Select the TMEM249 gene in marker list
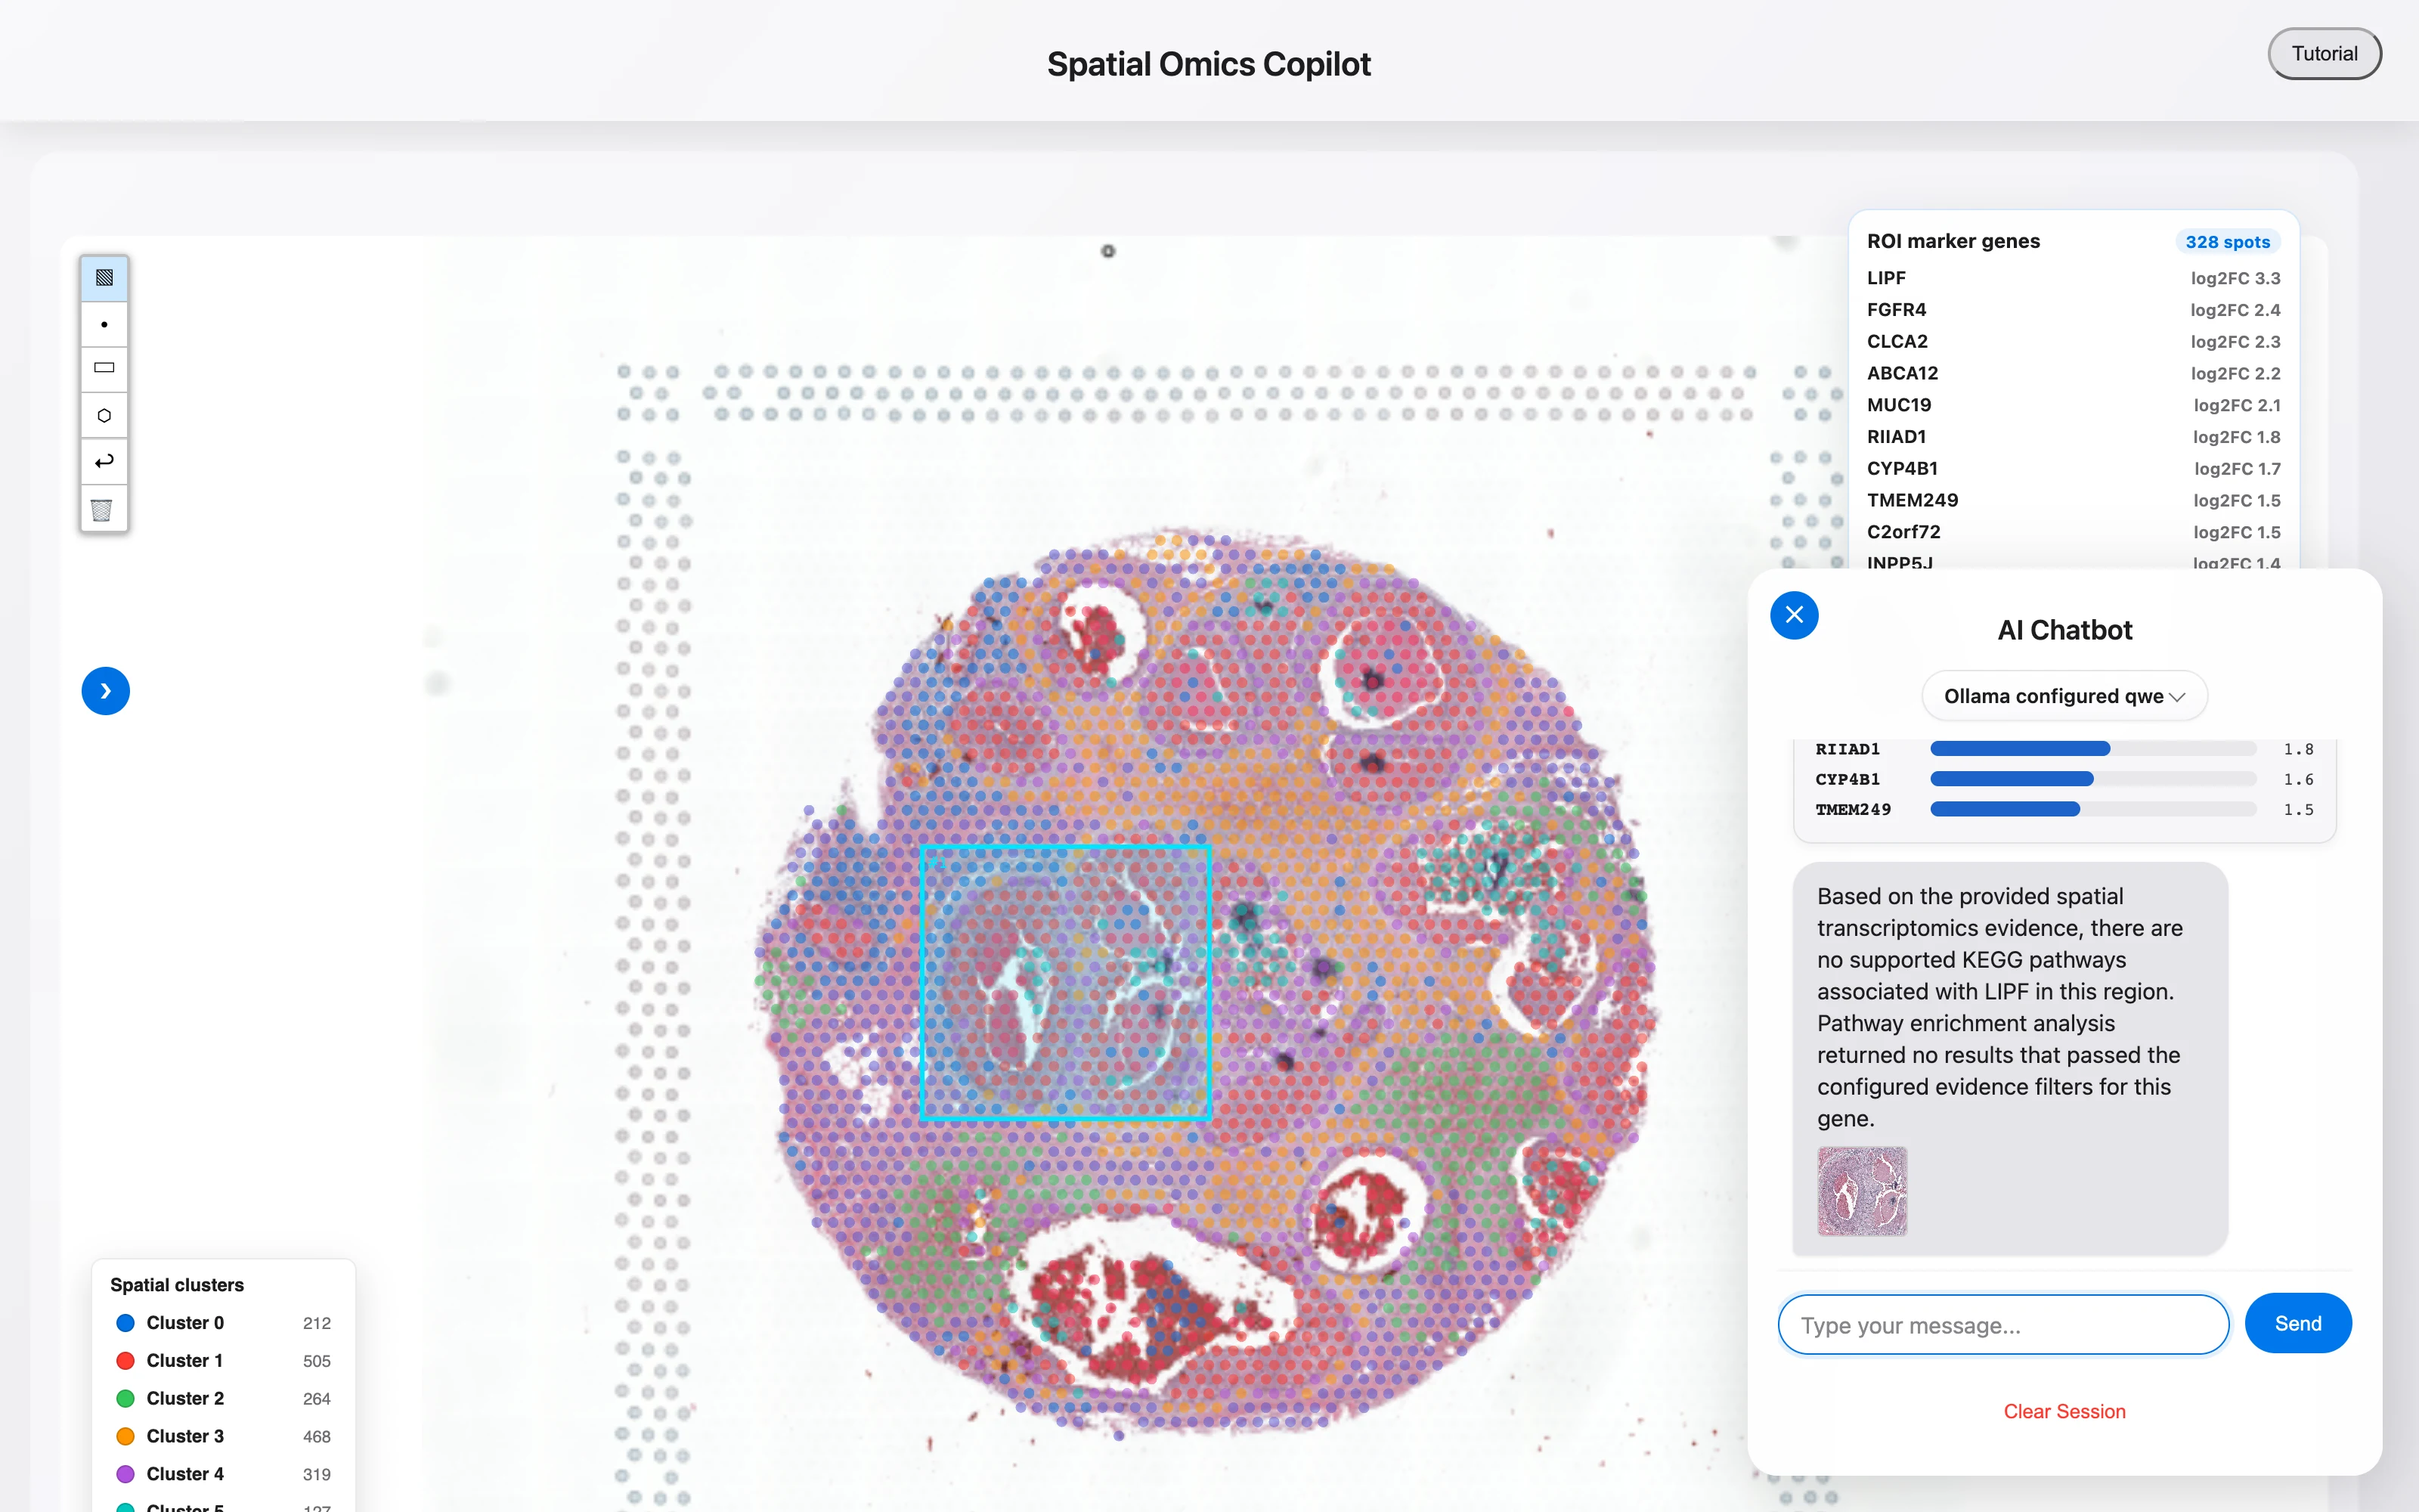2419x1512 pixels. coord(2073,500)
